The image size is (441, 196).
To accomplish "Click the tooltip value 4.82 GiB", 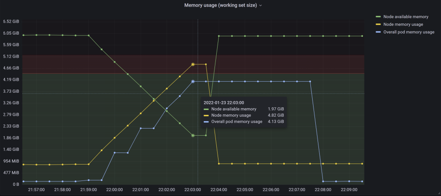I will click(276, 115).
